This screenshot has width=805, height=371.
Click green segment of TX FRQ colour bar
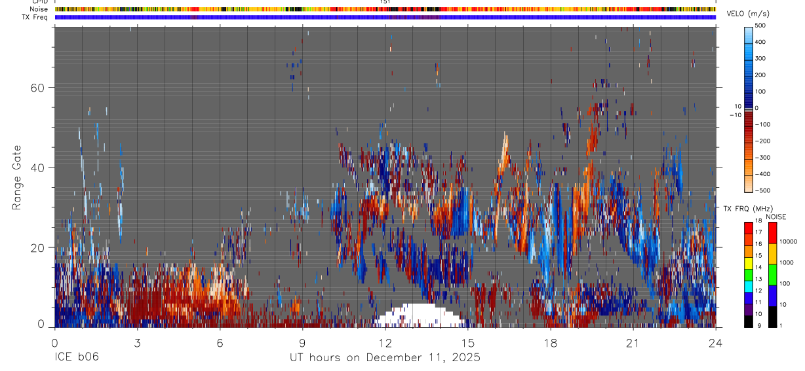pos(748,275)
